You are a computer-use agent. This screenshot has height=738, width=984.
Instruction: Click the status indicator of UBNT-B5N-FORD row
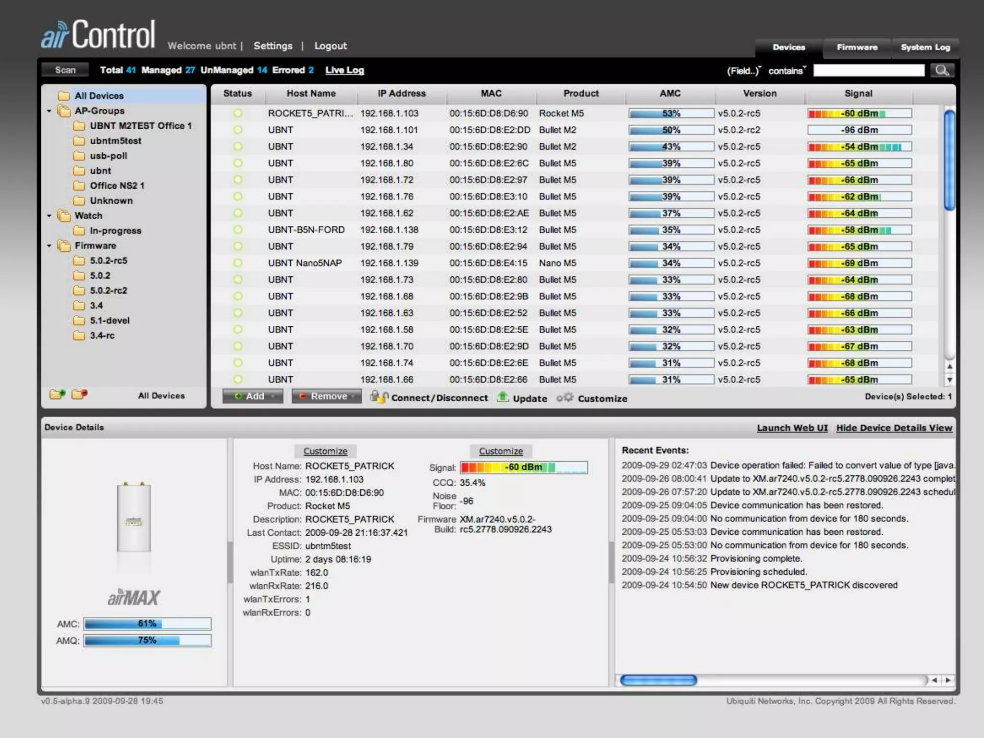click(x=238, y=230)
